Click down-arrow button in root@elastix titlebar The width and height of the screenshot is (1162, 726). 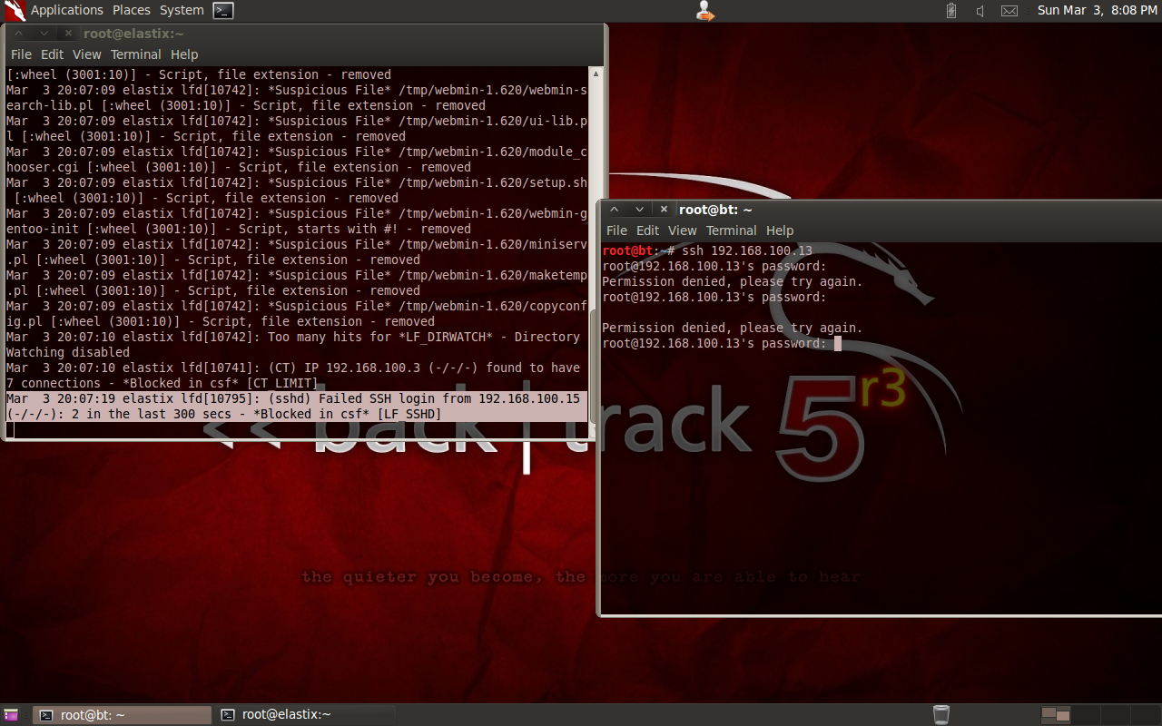click(x=44, y=34)
